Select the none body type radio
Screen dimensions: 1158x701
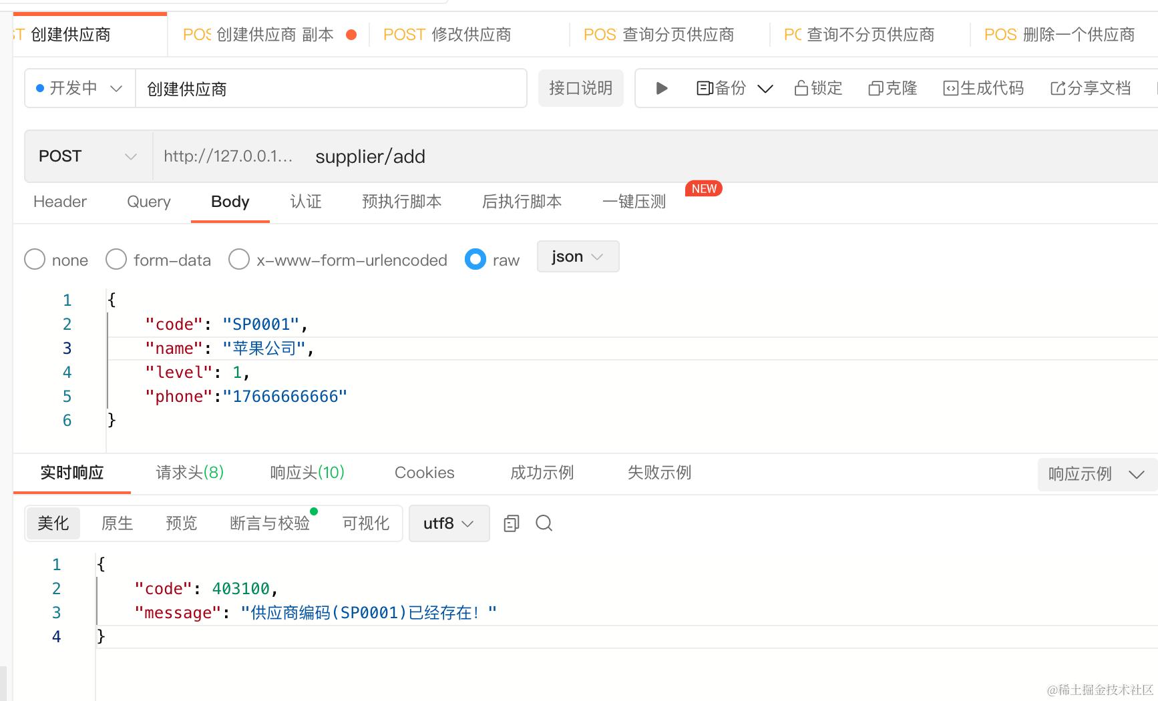(35, 260)
